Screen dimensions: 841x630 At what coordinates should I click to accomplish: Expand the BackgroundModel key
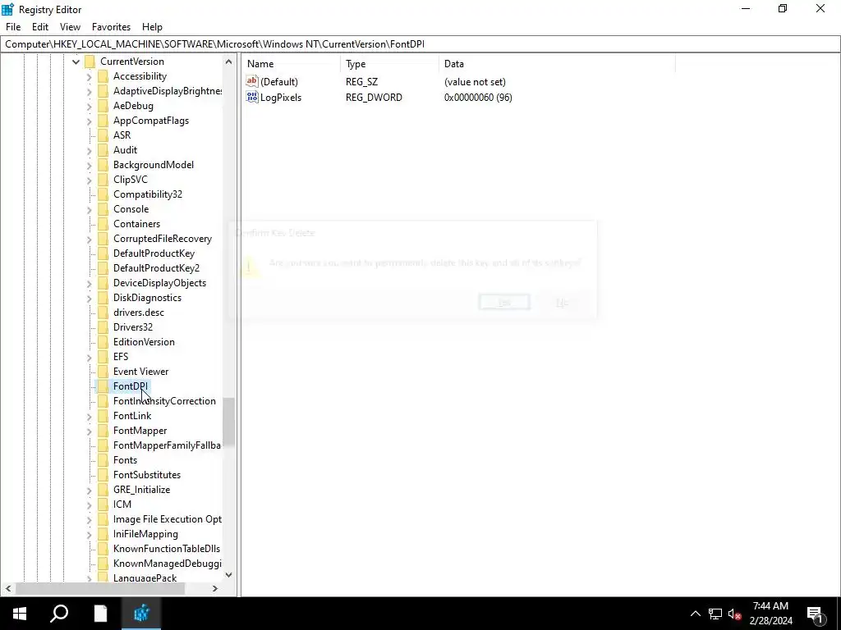(89, 165)
